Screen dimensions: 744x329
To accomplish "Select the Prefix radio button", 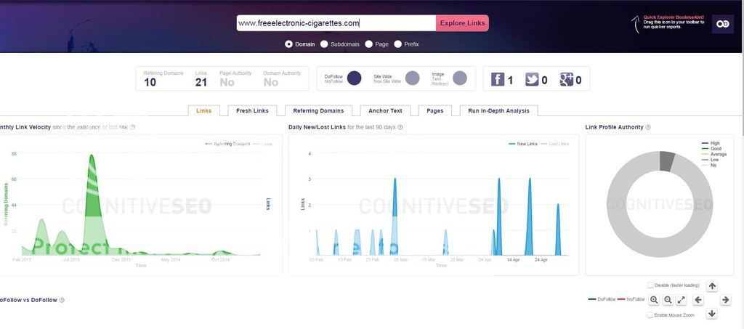I will tap(397, 44).
